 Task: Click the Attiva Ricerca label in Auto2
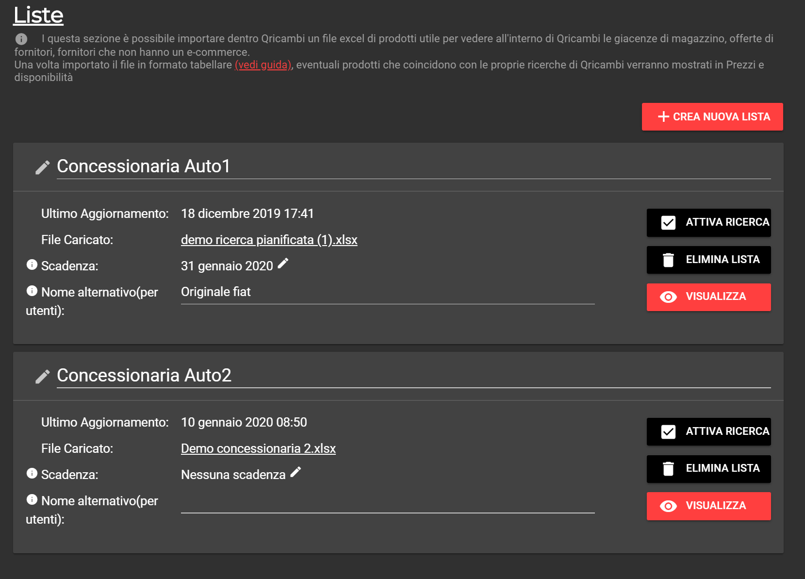(x=727, y=431)
